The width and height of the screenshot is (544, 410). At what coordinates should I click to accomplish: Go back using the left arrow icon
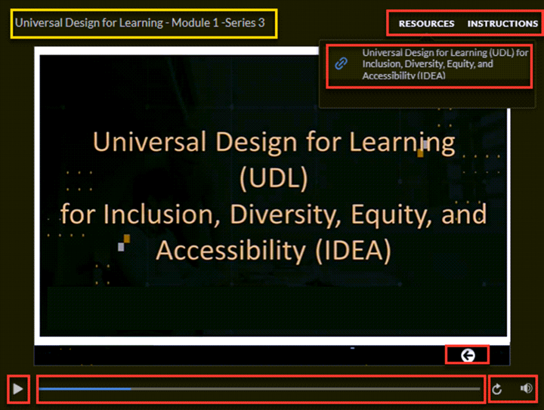pos(467,355)
